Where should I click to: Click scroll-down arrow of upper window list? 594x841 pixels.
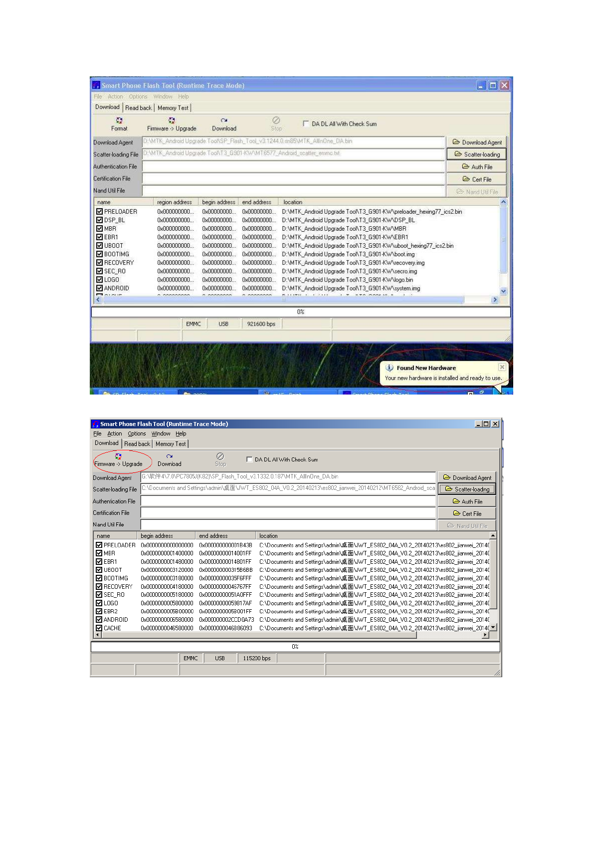pyautogui.click(x=503, y=291)
